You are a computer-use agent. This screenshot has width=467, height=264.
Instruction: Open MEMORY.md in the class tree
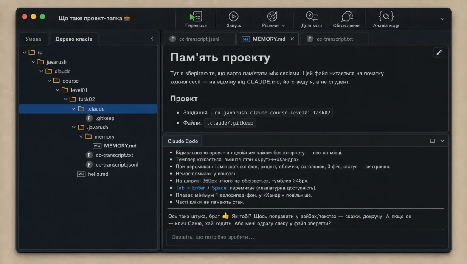coord(120,146)
